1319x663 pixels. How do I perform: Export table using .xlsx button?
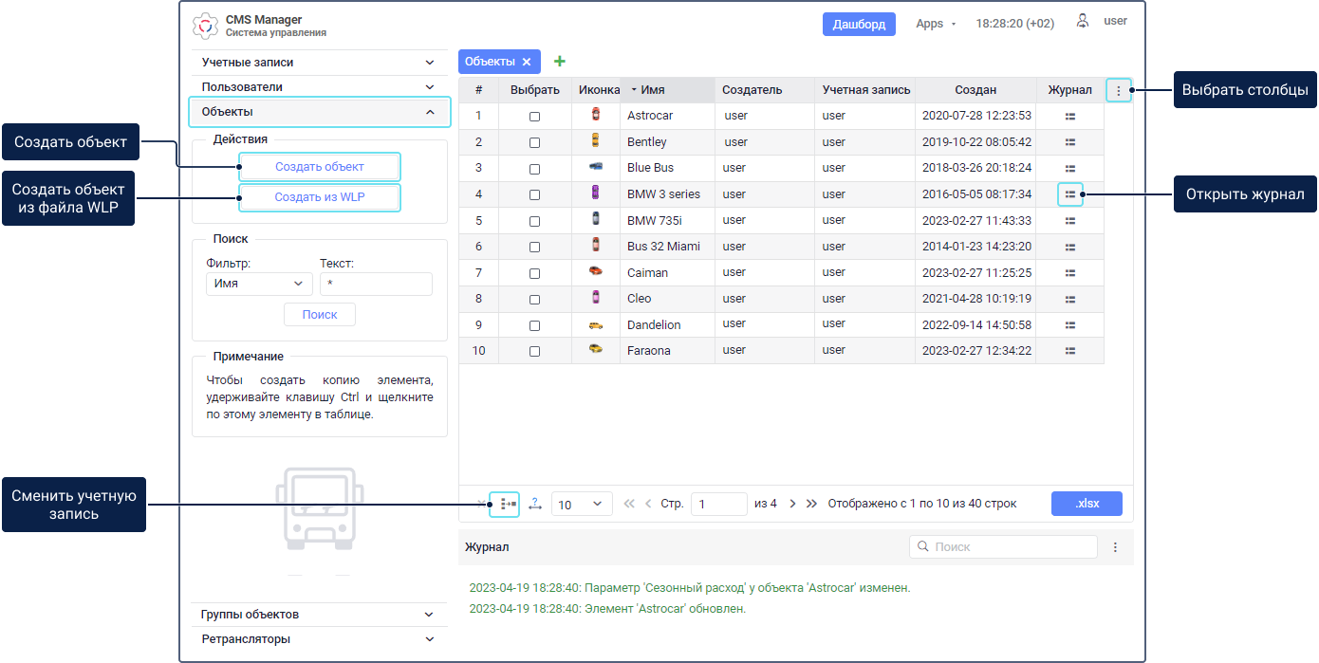(x=1087, y=504)
